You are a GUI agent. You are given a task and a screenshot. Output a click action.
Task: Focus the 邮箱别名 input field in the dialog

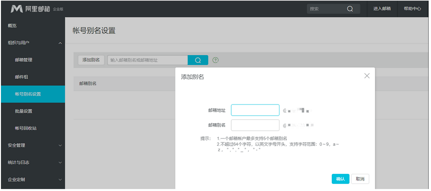tap(255, 125)
